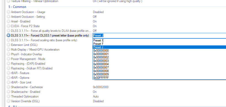Viewport: 226px width, 107px height.
Task: Click gear icon beside Extension Limit (OGL)
Action: [9, 45]
